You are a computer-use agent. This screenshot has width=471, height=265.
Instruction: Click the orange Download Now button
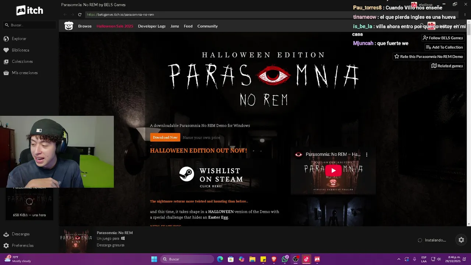[x=165, y=137]
